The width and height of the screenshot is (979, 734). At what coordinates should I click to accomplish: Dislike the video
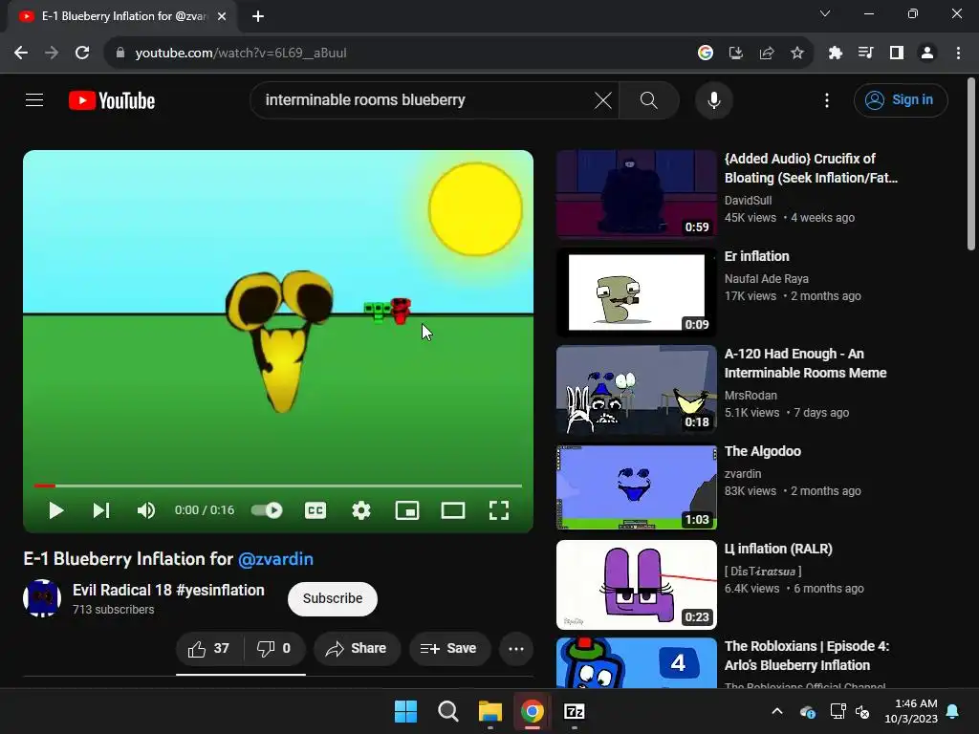pos(274,649)
